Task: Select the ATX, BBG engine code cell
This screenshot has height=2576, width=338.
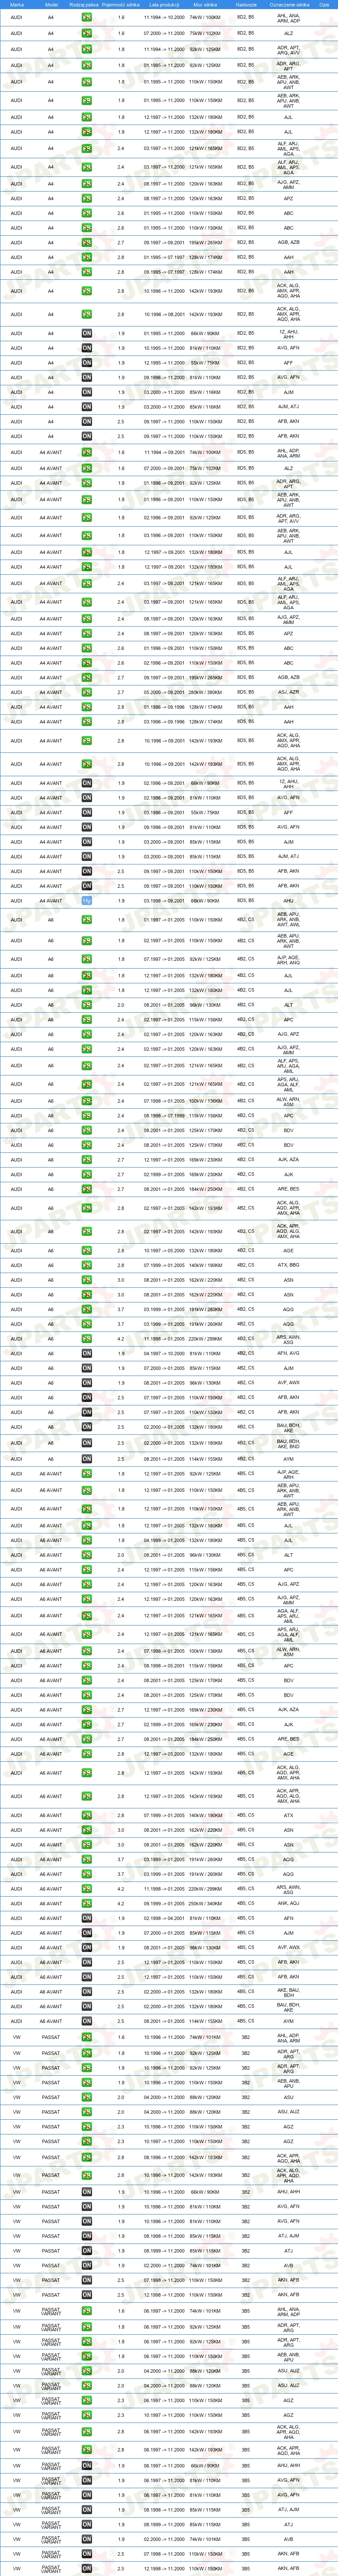Action: click(288, 1265)
